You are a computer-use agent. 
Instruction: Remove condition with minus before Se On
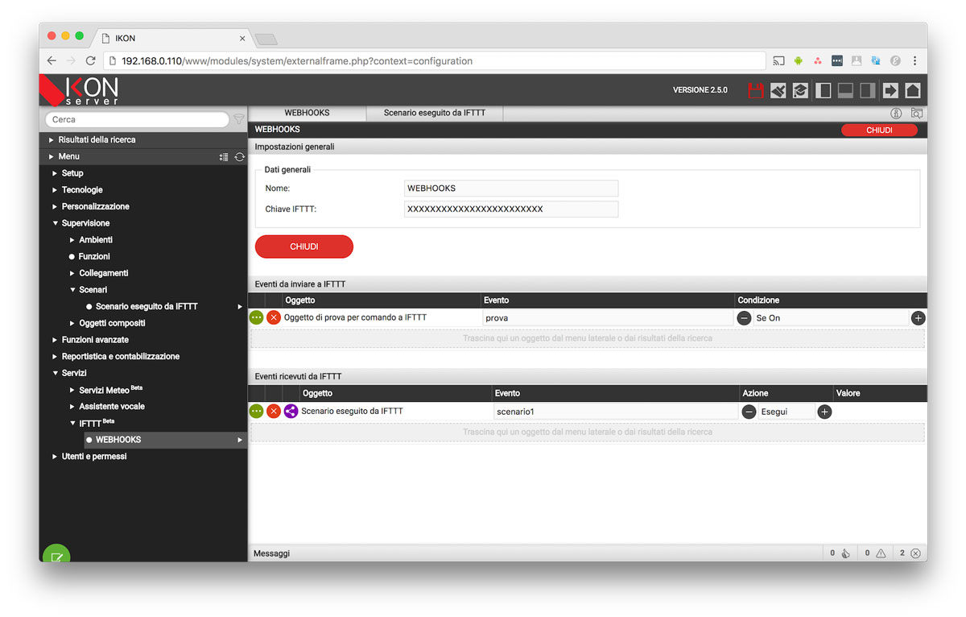[744, 318]
